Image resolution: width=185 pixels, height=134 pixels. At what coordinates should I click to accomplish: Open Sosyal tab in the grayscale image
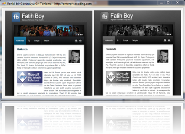tap(125, 40)
